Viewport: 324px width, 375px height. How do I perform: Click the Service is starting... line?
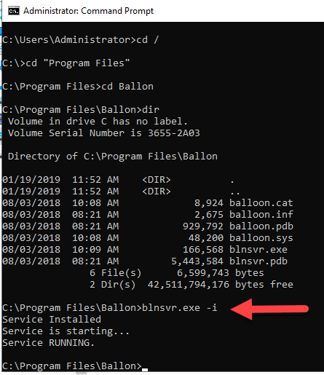tap(66, 331)
